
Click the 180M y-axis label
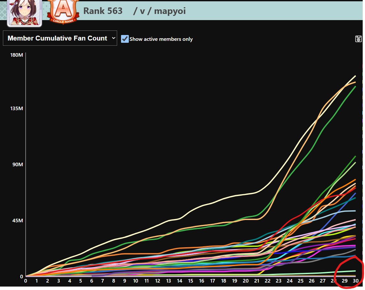pyautogui.click(x=17, y=55)
